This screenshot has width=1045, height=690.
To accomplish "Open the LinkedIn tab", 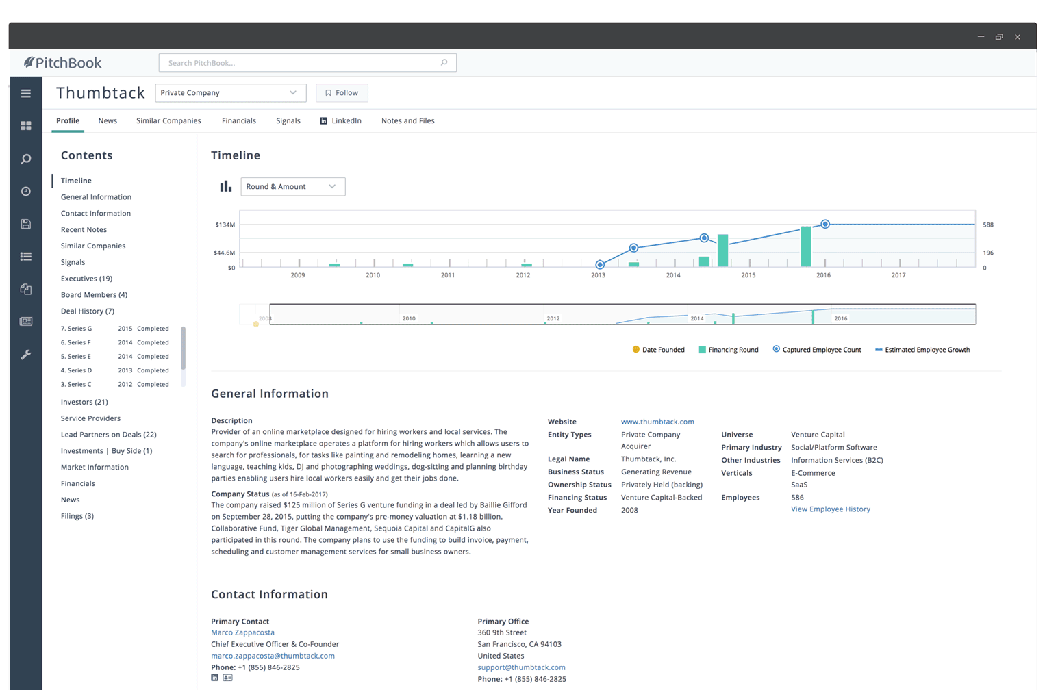I will [x=340, y=120].
